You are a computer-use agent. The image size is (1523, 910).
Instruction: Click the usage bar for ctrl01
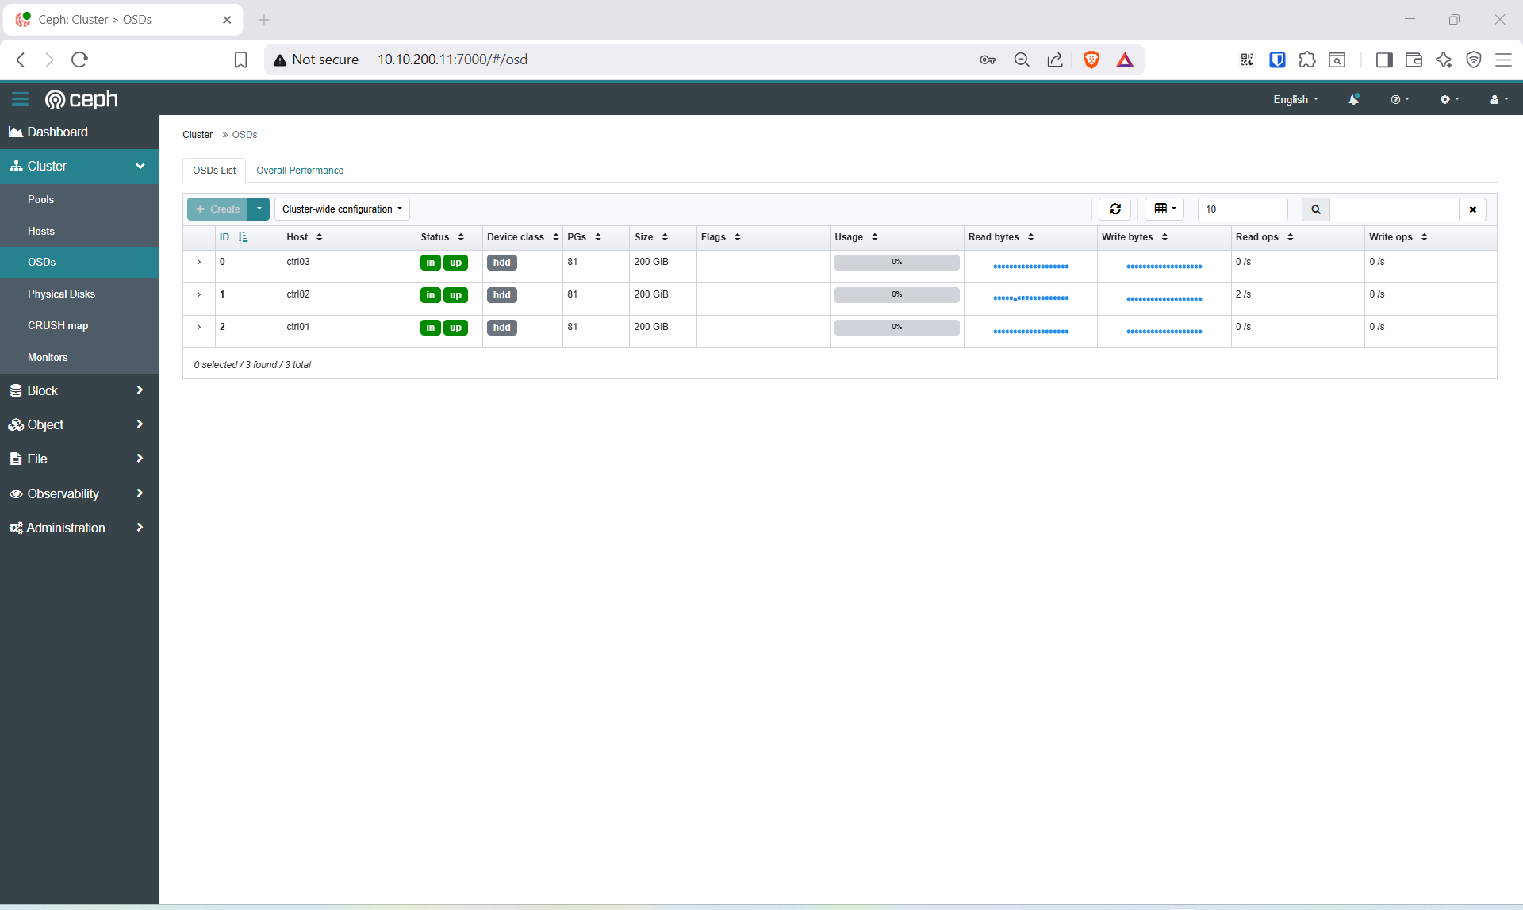coord(896,327)
